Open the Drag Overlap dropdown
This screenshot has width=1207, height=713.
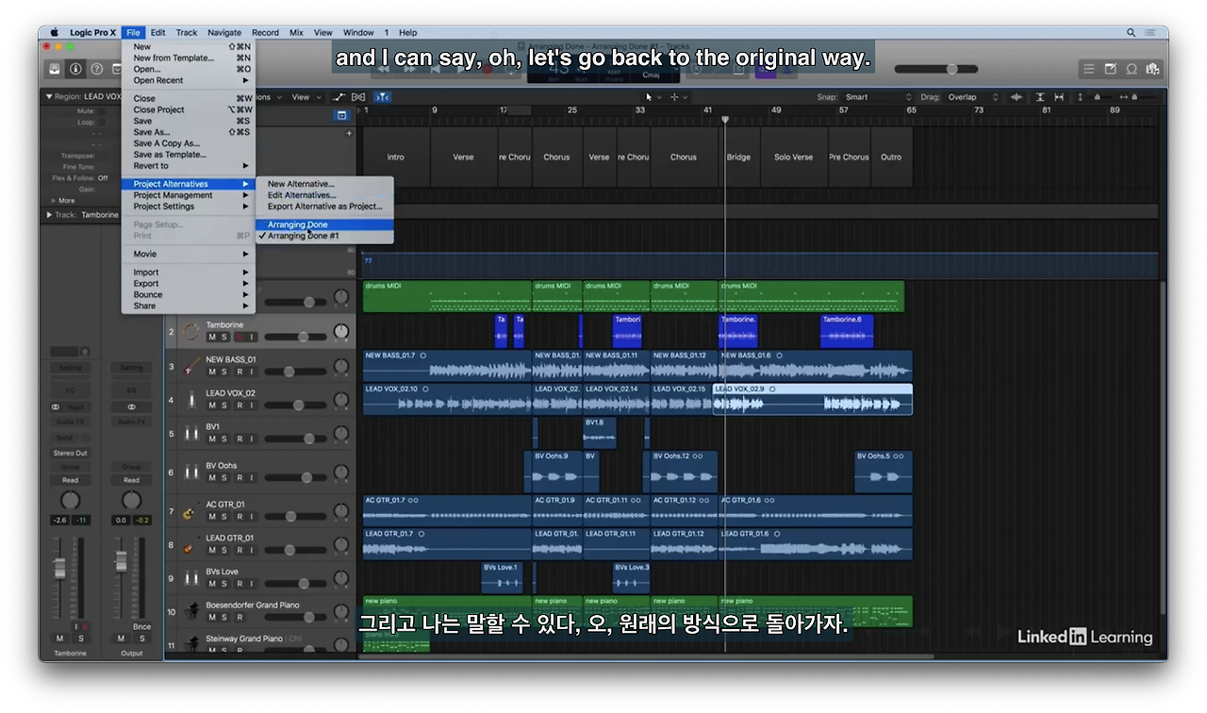point(969,97)
